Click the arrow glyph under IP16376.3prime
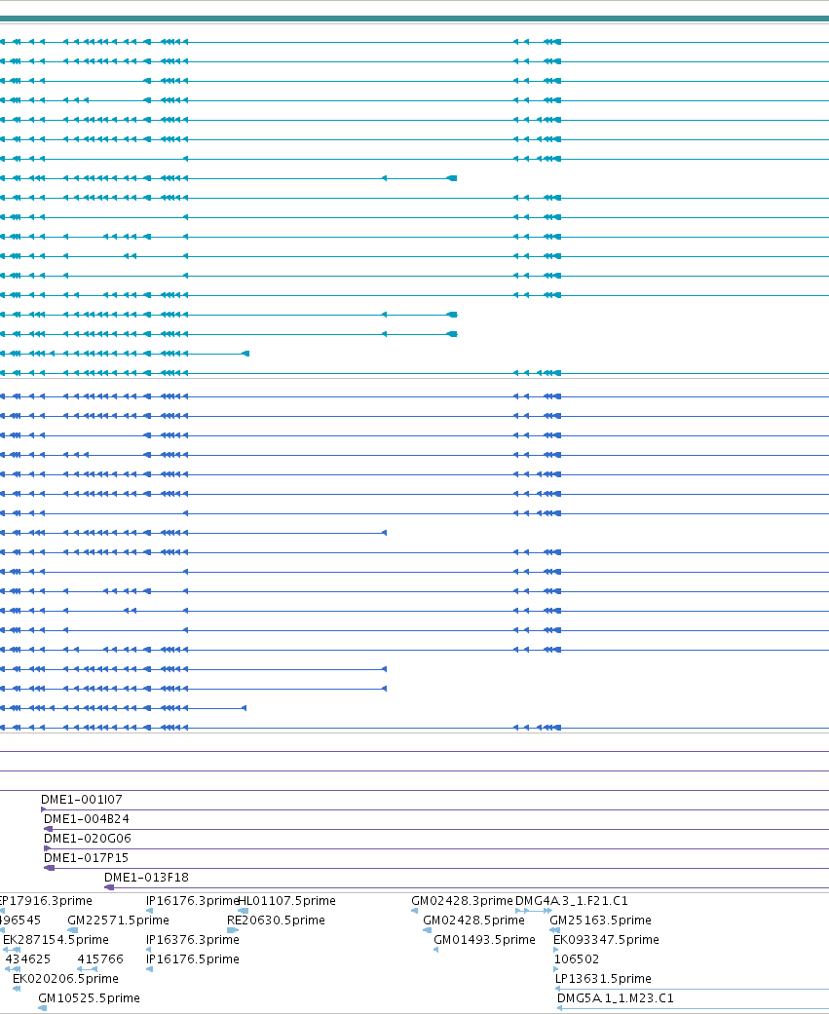Screen dimensions: 829x1014 pyautogui.click(x=149, y=950)
